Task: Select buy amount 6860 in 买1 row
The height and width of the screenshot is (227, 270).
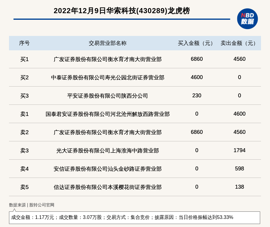Action: [196, 59]
